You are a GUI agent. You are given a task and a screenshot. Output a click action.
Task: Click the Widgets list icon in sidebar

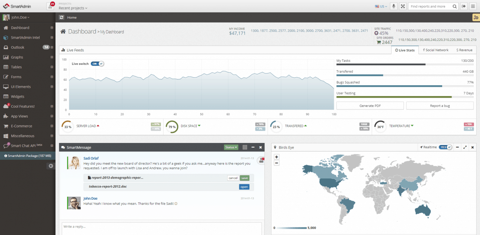tap(6, 96)
